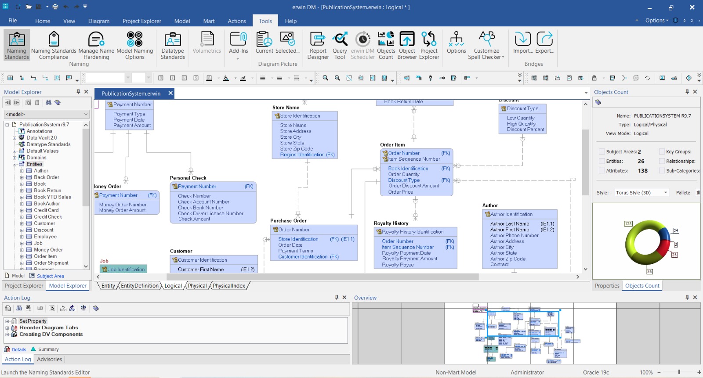Switch to Model view in explorer
Screen dimensions: 703x378
click(x=14, y=276)
